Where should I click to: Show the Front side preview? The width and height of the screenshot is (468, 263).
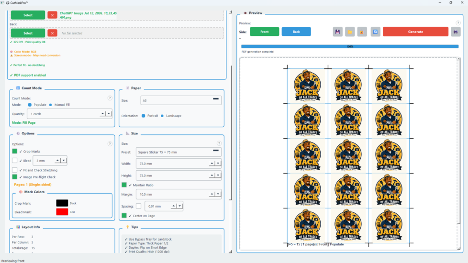[265, 32]
